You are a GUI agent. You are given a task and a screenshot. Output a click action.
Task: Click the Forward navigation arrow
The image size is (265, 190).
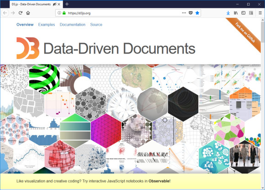click(x=13, y=13)
